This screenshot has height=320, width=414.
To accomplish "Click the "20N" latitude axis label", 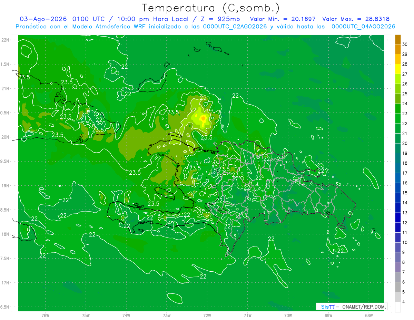I will click(x=5, y=137).
